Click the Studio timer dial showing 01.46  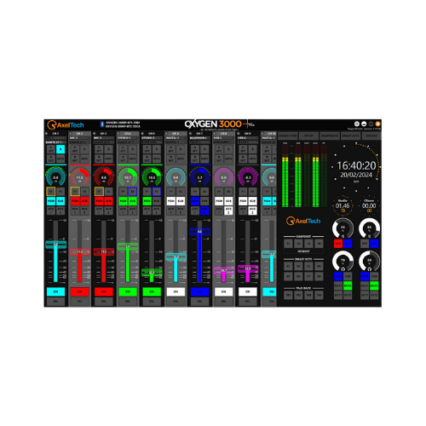pos(343,205)
